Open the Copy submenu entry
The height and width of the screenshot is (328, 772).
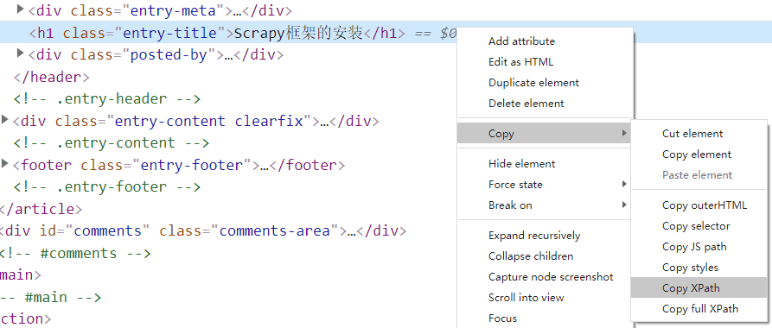tap(544, 133)
